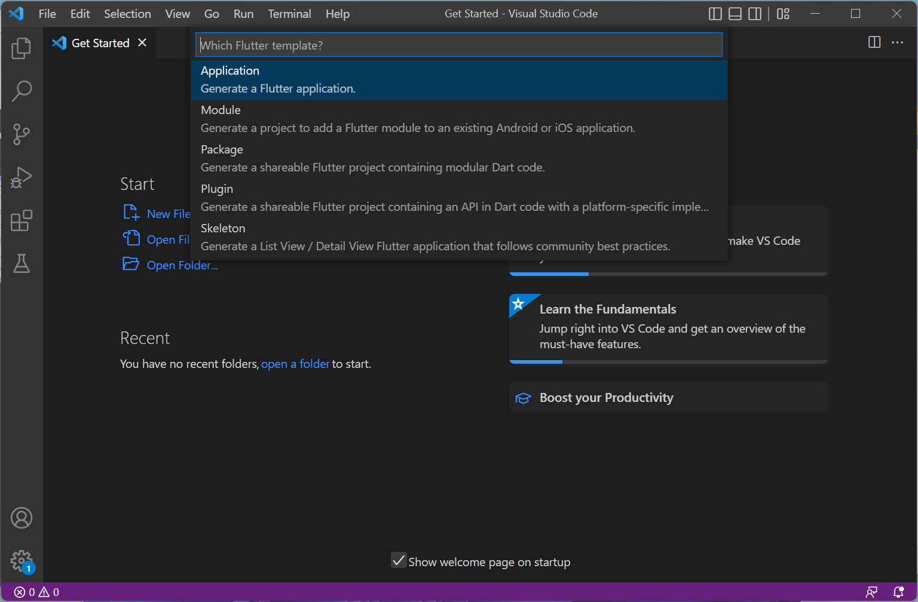Open the Terminal menu
Image resolution: width=918 pixels, height=602 pixels.
coord(289,14)
